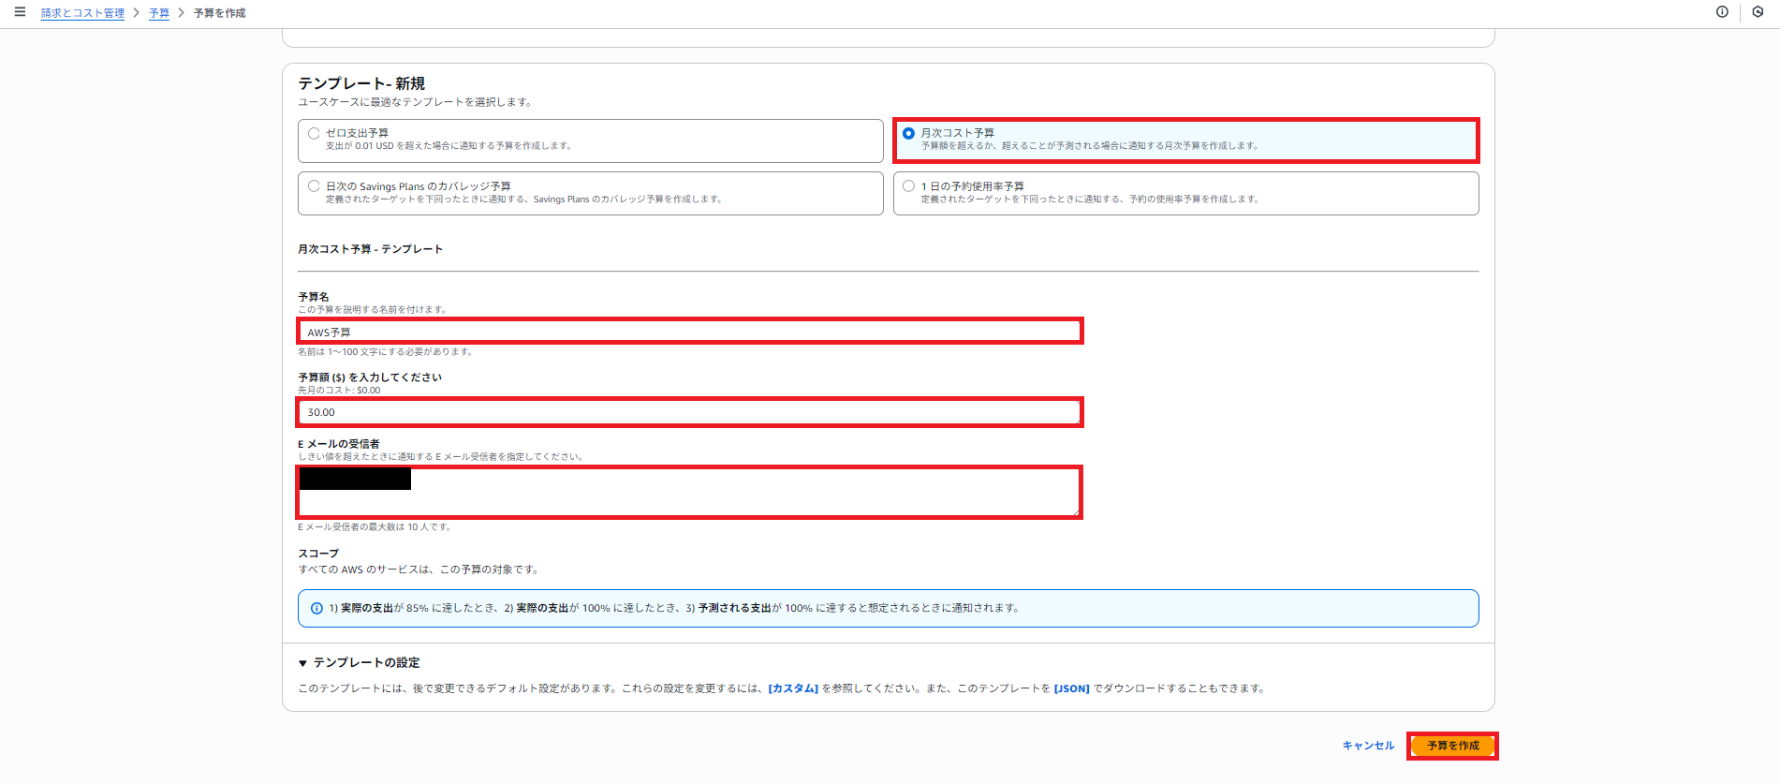Image resolution: width=1780 pixels, height=784 pixels.
Task: Navigate to 予算 breadcrumb link
Action: pyautogui.click(x=159, y=13)
